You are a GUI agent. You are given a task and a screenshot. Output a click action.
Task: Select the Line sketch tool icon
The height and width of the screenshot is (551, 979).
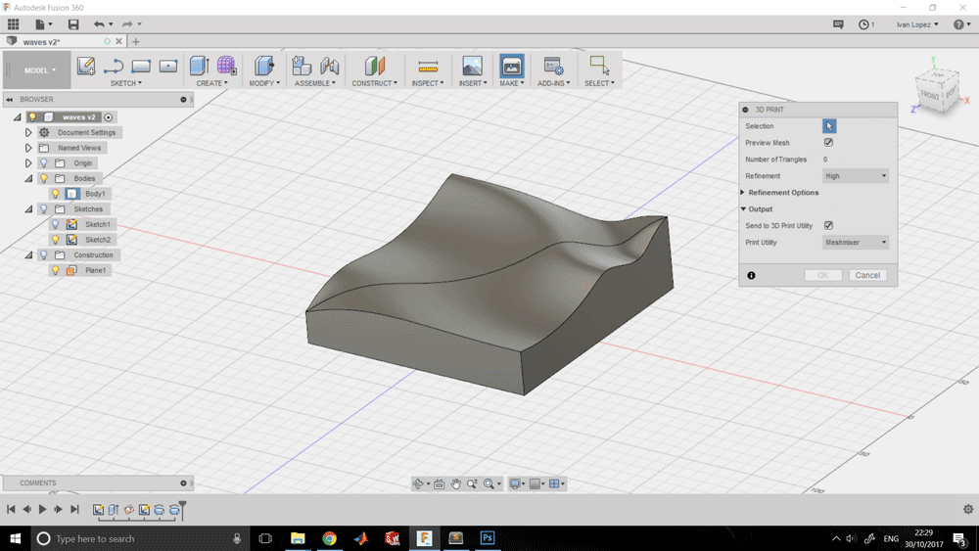pos(114,66)
